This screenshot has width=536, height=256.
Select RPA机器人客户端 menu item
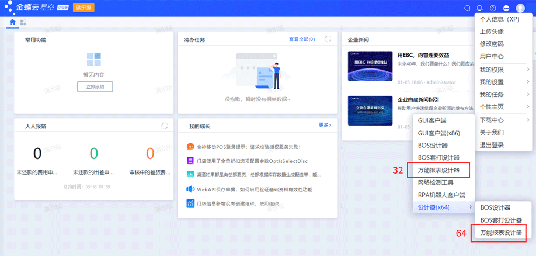click(x=443, y=195)
